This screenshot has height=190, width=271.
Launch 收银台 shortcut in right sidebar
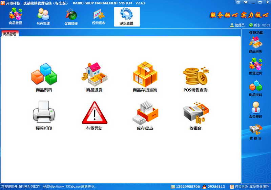pos(256,132)
